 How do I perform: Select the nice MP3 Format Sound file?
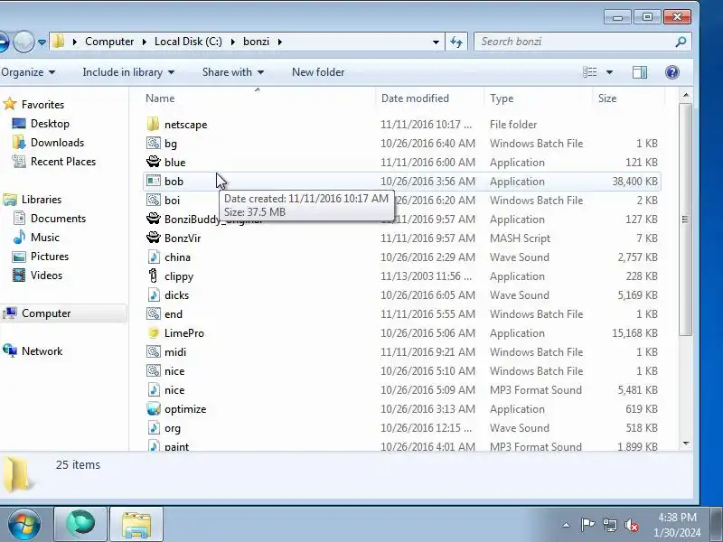402,390
